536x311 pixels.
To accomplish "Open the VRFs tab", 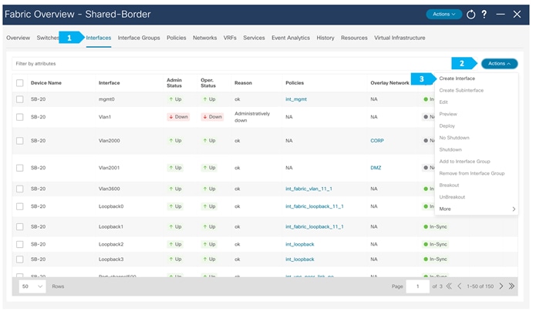I will click(230, 38).
